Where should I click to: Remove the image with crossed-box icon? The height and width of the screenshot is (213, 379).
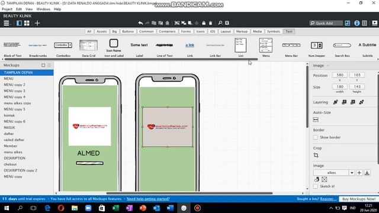[325, 179]
